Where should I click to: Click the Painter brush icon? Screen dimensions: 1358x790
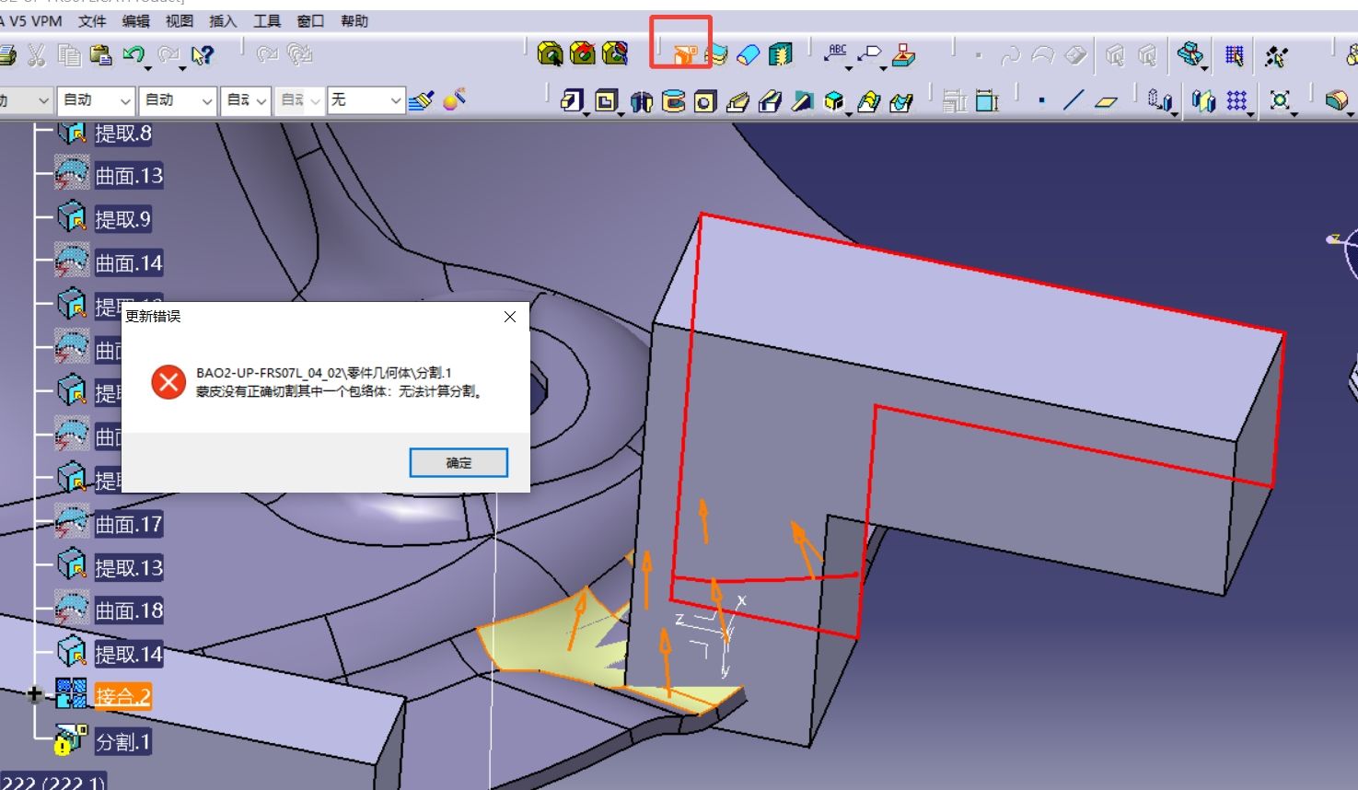(x=421, y=99)
